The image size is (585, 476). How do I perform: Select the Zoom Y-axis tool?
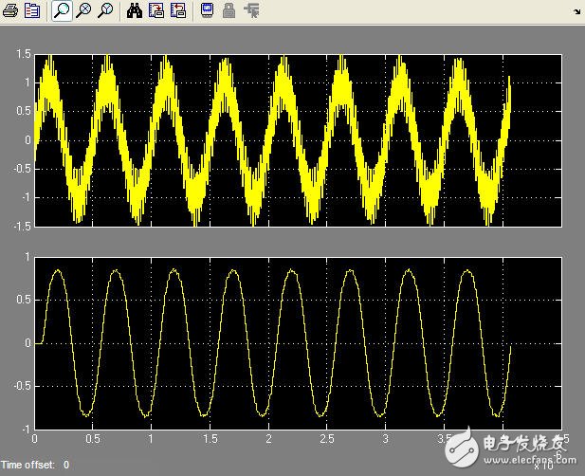coord(105,11)
